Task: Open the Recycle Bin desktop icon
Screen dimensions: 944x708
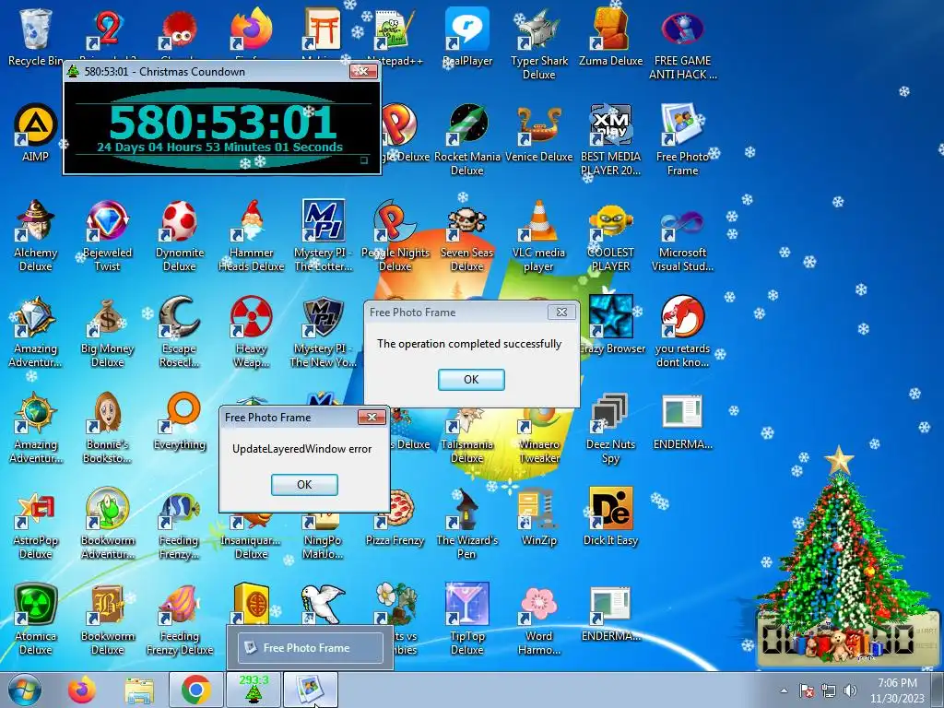Action: coord(35,36)
